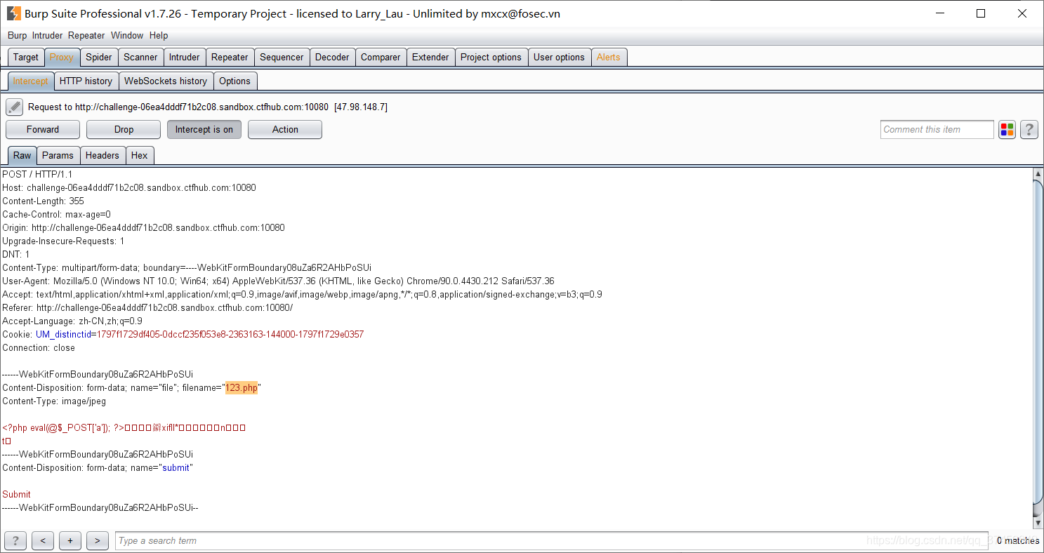Screen dimensions: 1044x553
Task: Click the POST / HTTP/1.1 request line
Action: [x=37, y=174]
